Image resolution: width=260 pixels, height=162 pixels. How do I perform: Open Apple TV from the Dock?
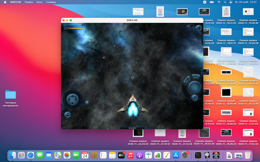121,155
